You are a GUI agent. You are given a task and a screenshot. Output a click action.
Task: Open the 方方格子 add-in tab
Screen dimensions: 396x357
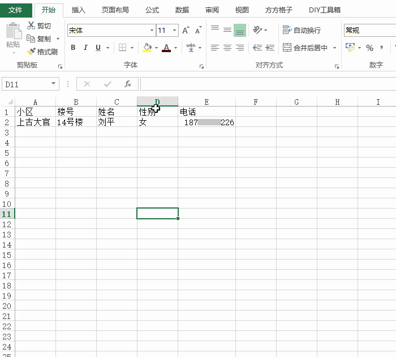pyautogui.click(x=279, y=10)
